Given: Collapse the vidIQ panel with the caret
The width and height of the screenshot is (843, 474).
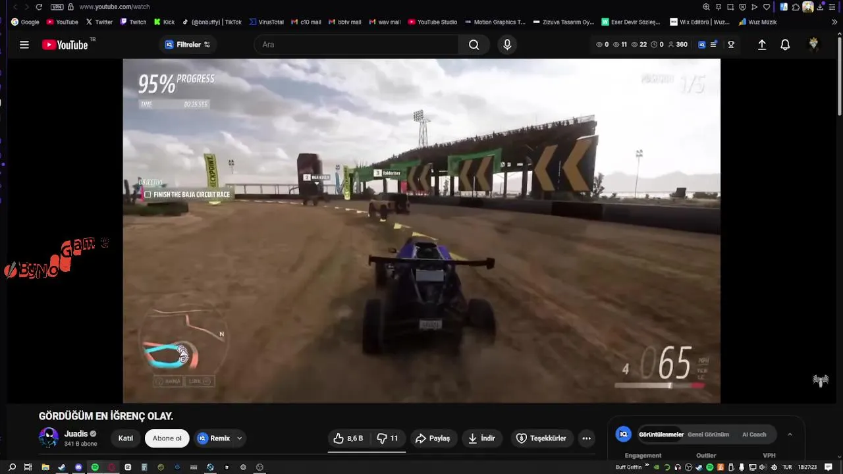Looking at the screenshot, I should click(790, 434).
